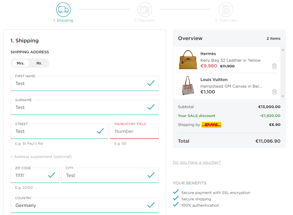Click the DHL shipping logo
This screenshot has height=215, width=293.
pyautogui.click(x=211, y=125)
